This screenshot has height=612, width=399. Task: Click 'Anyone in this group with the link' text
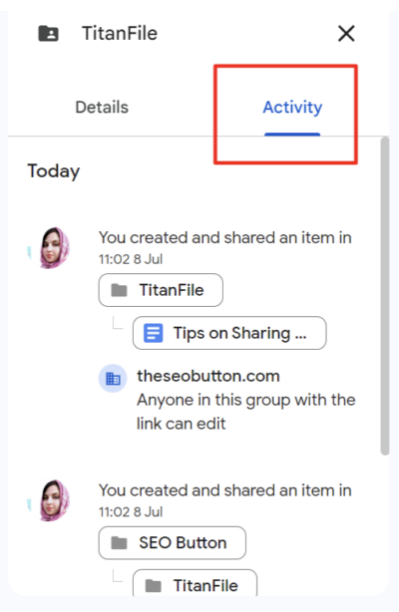[x=246, y=412]
